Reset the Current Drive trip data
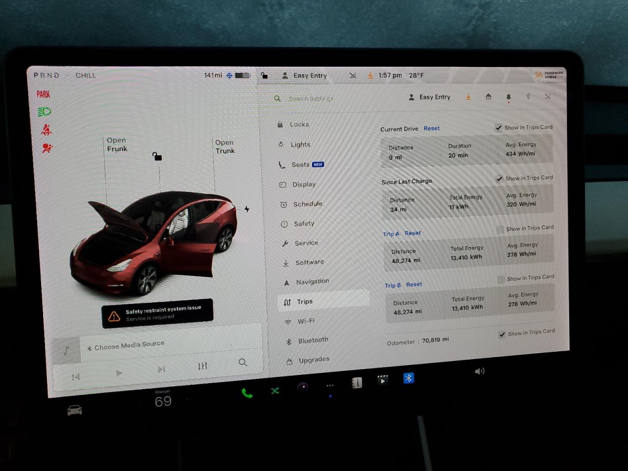The image size is (628, 471). click(431, 129)
